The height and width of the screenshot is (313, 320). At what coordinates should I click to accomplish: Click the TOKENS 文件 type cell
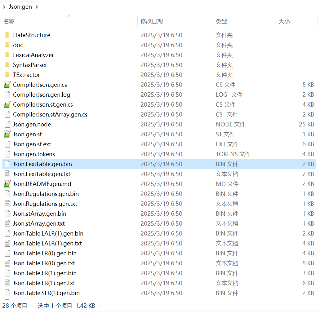click(x=233, y=154)
